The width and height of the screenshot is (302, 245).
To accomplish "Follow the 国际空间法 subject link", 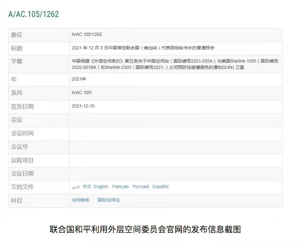I will click(x=109, y=200).
